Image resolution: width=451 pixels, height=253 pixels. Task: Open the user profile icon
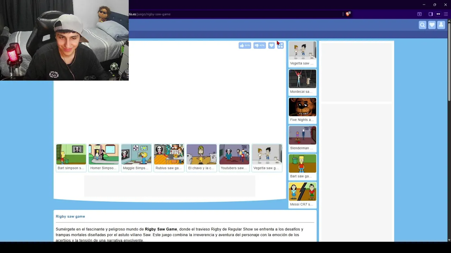441,25
